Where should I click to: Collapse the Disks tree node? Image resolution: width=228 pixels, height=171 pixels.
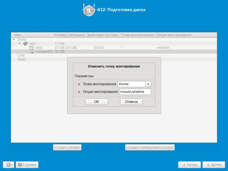(x=14, y=39)
